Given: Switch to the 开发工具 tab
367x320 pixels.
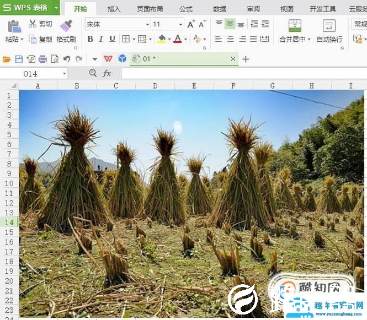Looking at the screenshot, I should (323, 9).
